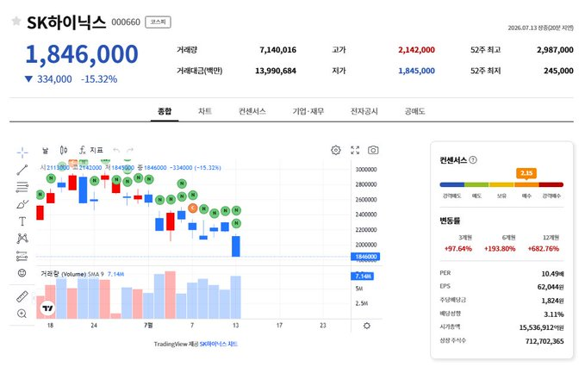Select the trend line drawing tool

pyautogui.click(x=22, y=170)
